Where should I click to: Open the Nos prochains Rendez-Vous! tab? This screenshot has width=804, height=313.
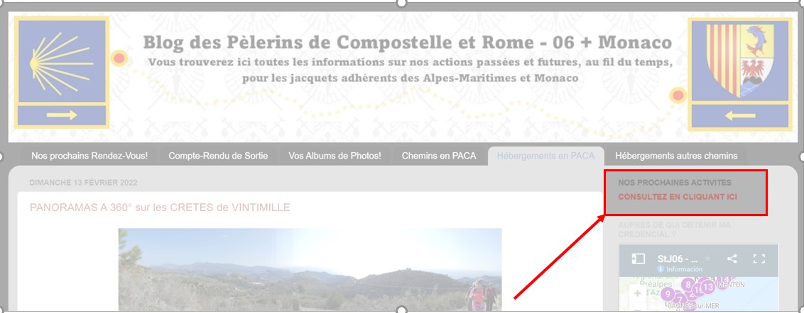[x=89, y=156]
